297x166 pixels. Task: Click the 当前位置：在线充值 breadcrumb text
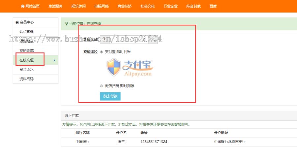[x=85, y=23]
